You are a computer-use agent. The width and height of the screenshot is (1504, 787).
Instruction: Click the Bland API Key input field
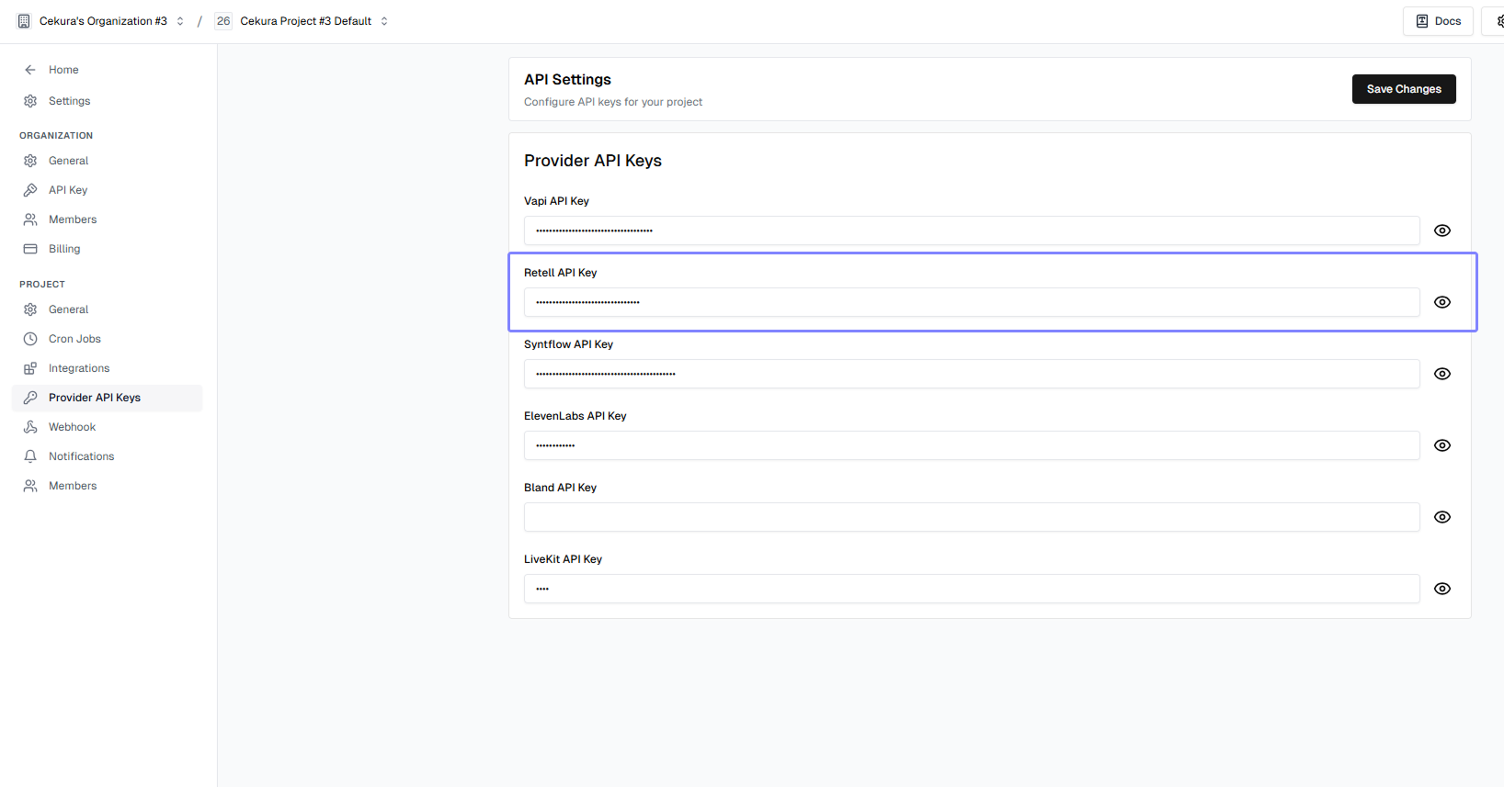click(x=972, y=517)
